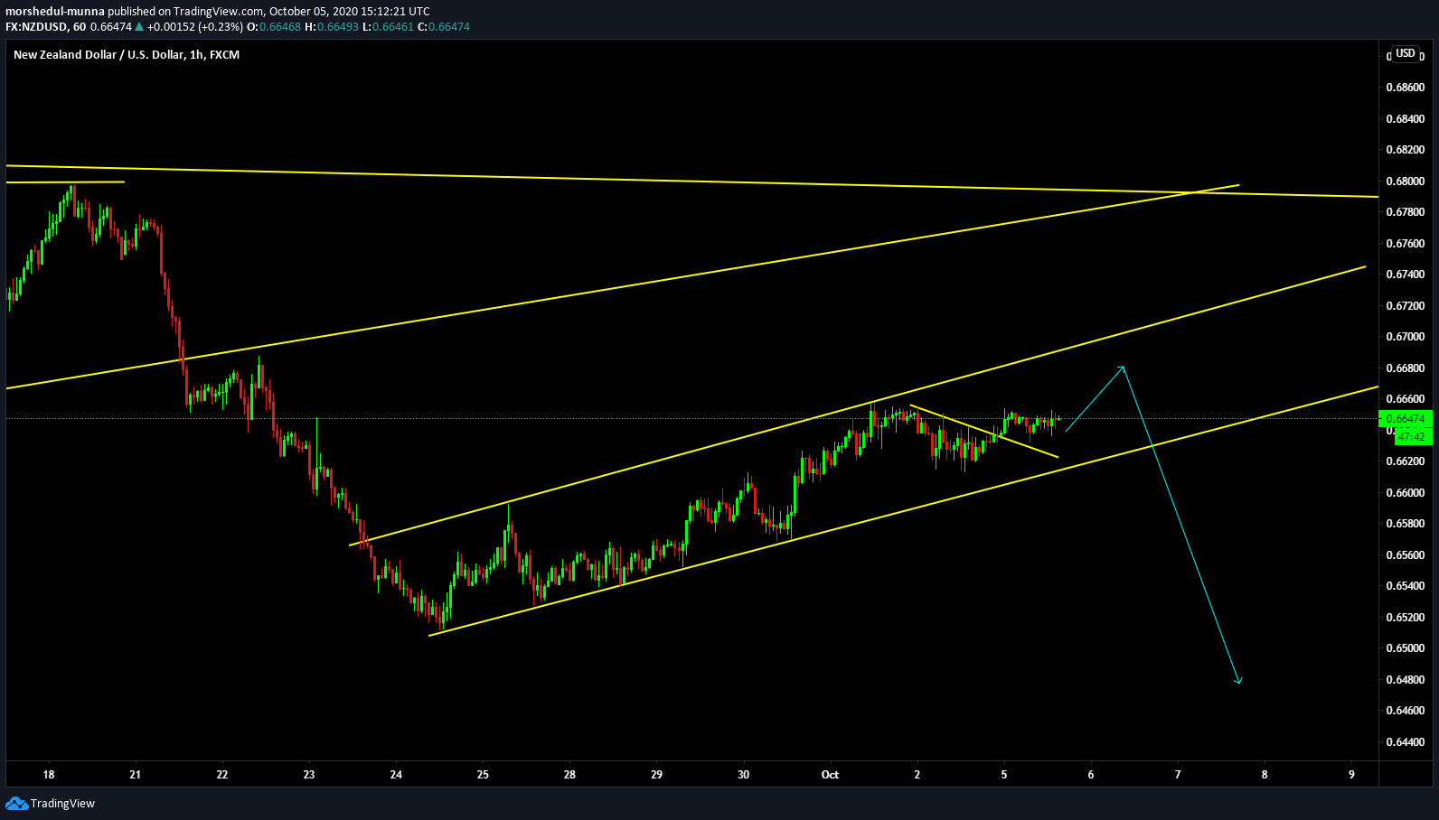Click the 22 date label on time axis
This screenshot has height=820, width=1439.
click(x=222, y=775)
